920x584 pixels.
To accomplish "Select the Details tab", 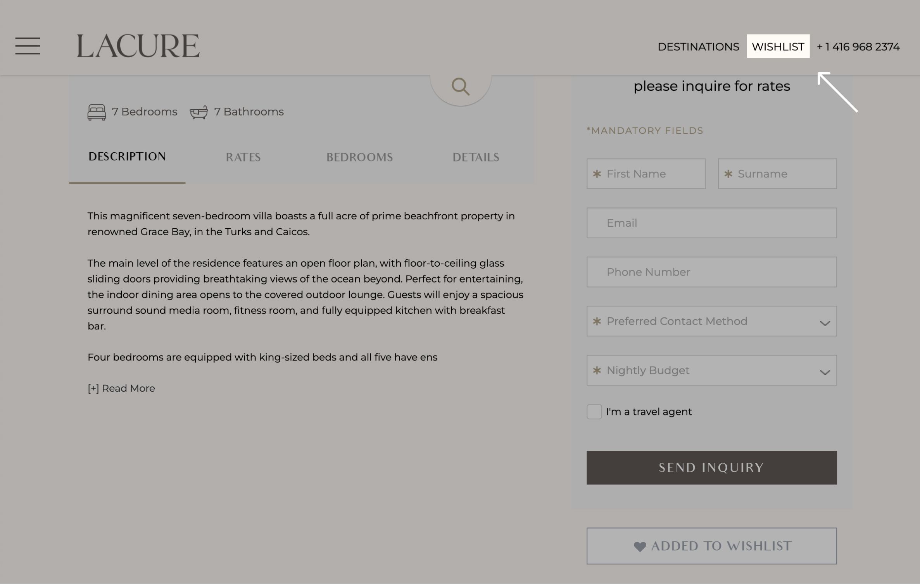I will coord(476,157).
